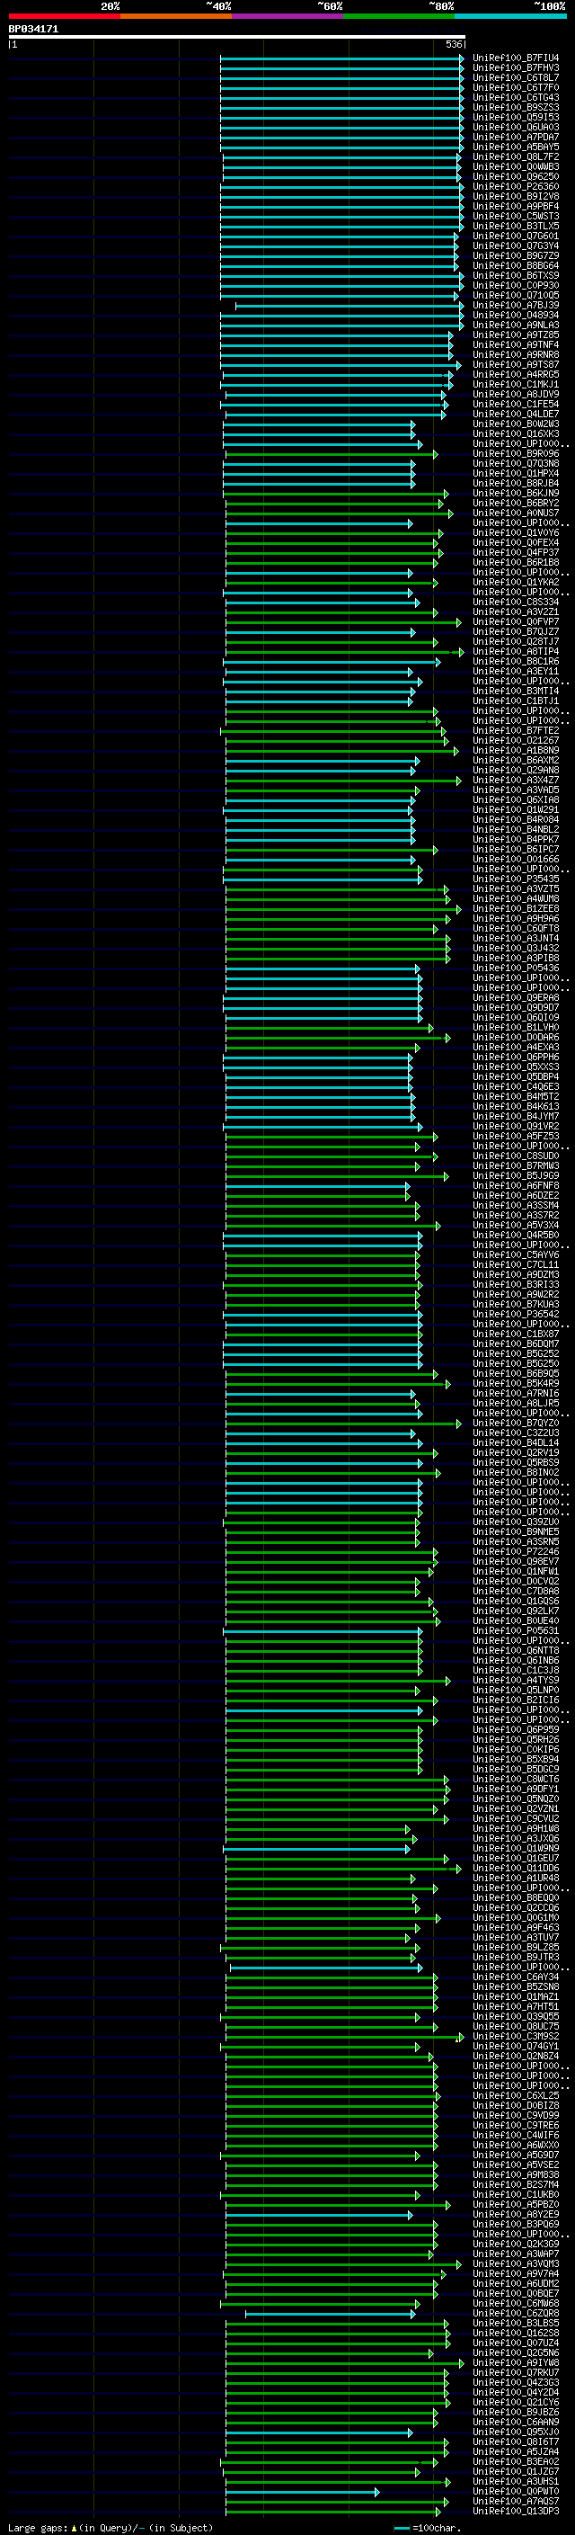This screenshot has height=2535, width=575.
Task: Select hit UniRef100_C8S334
Action: [x=516, y=602]
